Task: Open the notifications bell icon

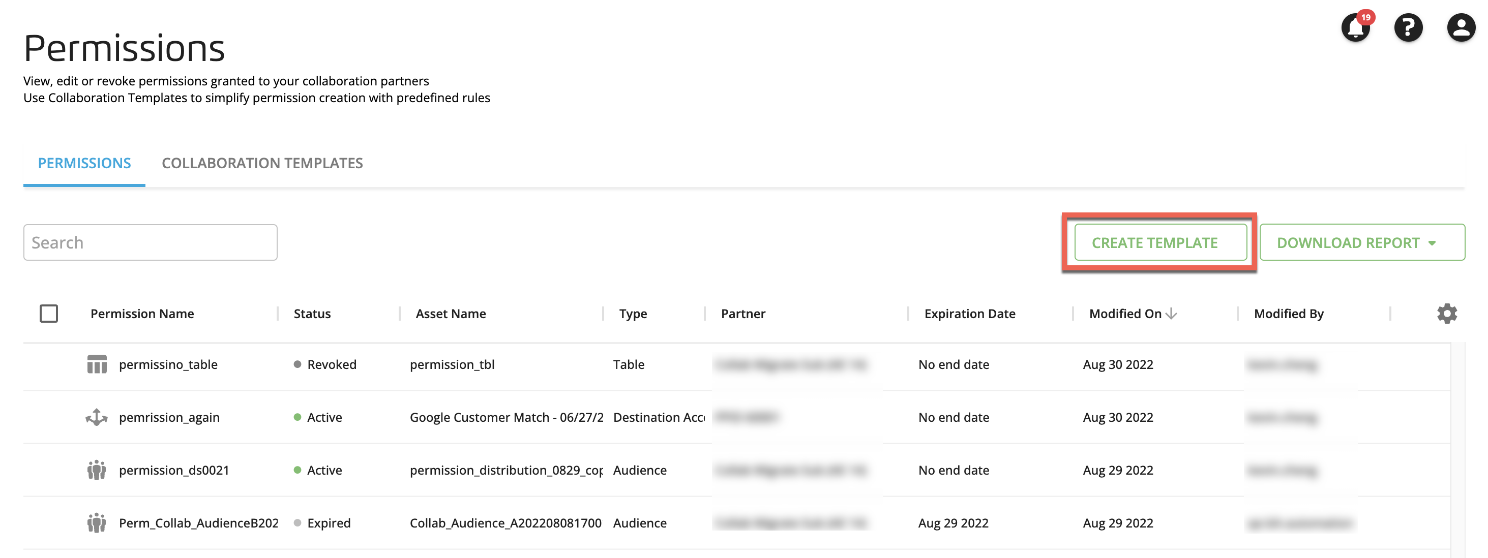Action: click(1355, 28)
